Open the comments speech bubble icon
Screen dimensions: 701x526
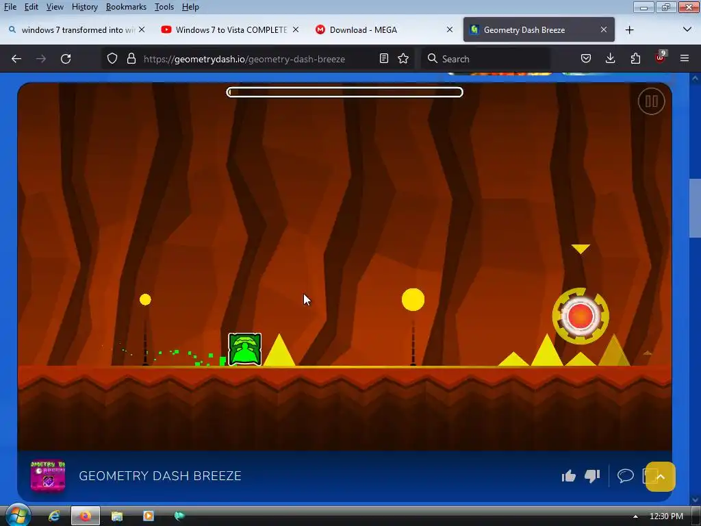pyautogui.click(x=626, y=475)
